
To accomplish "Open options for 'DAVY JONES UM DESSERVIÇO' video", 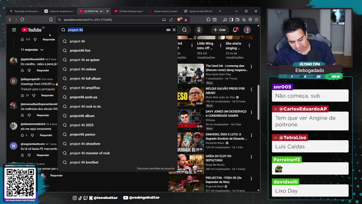I will (251, 112).
